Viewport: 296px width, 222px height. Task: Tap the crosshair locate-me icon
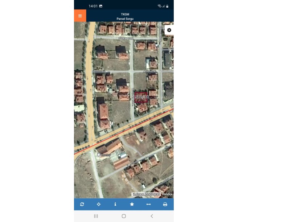[99, 204]
